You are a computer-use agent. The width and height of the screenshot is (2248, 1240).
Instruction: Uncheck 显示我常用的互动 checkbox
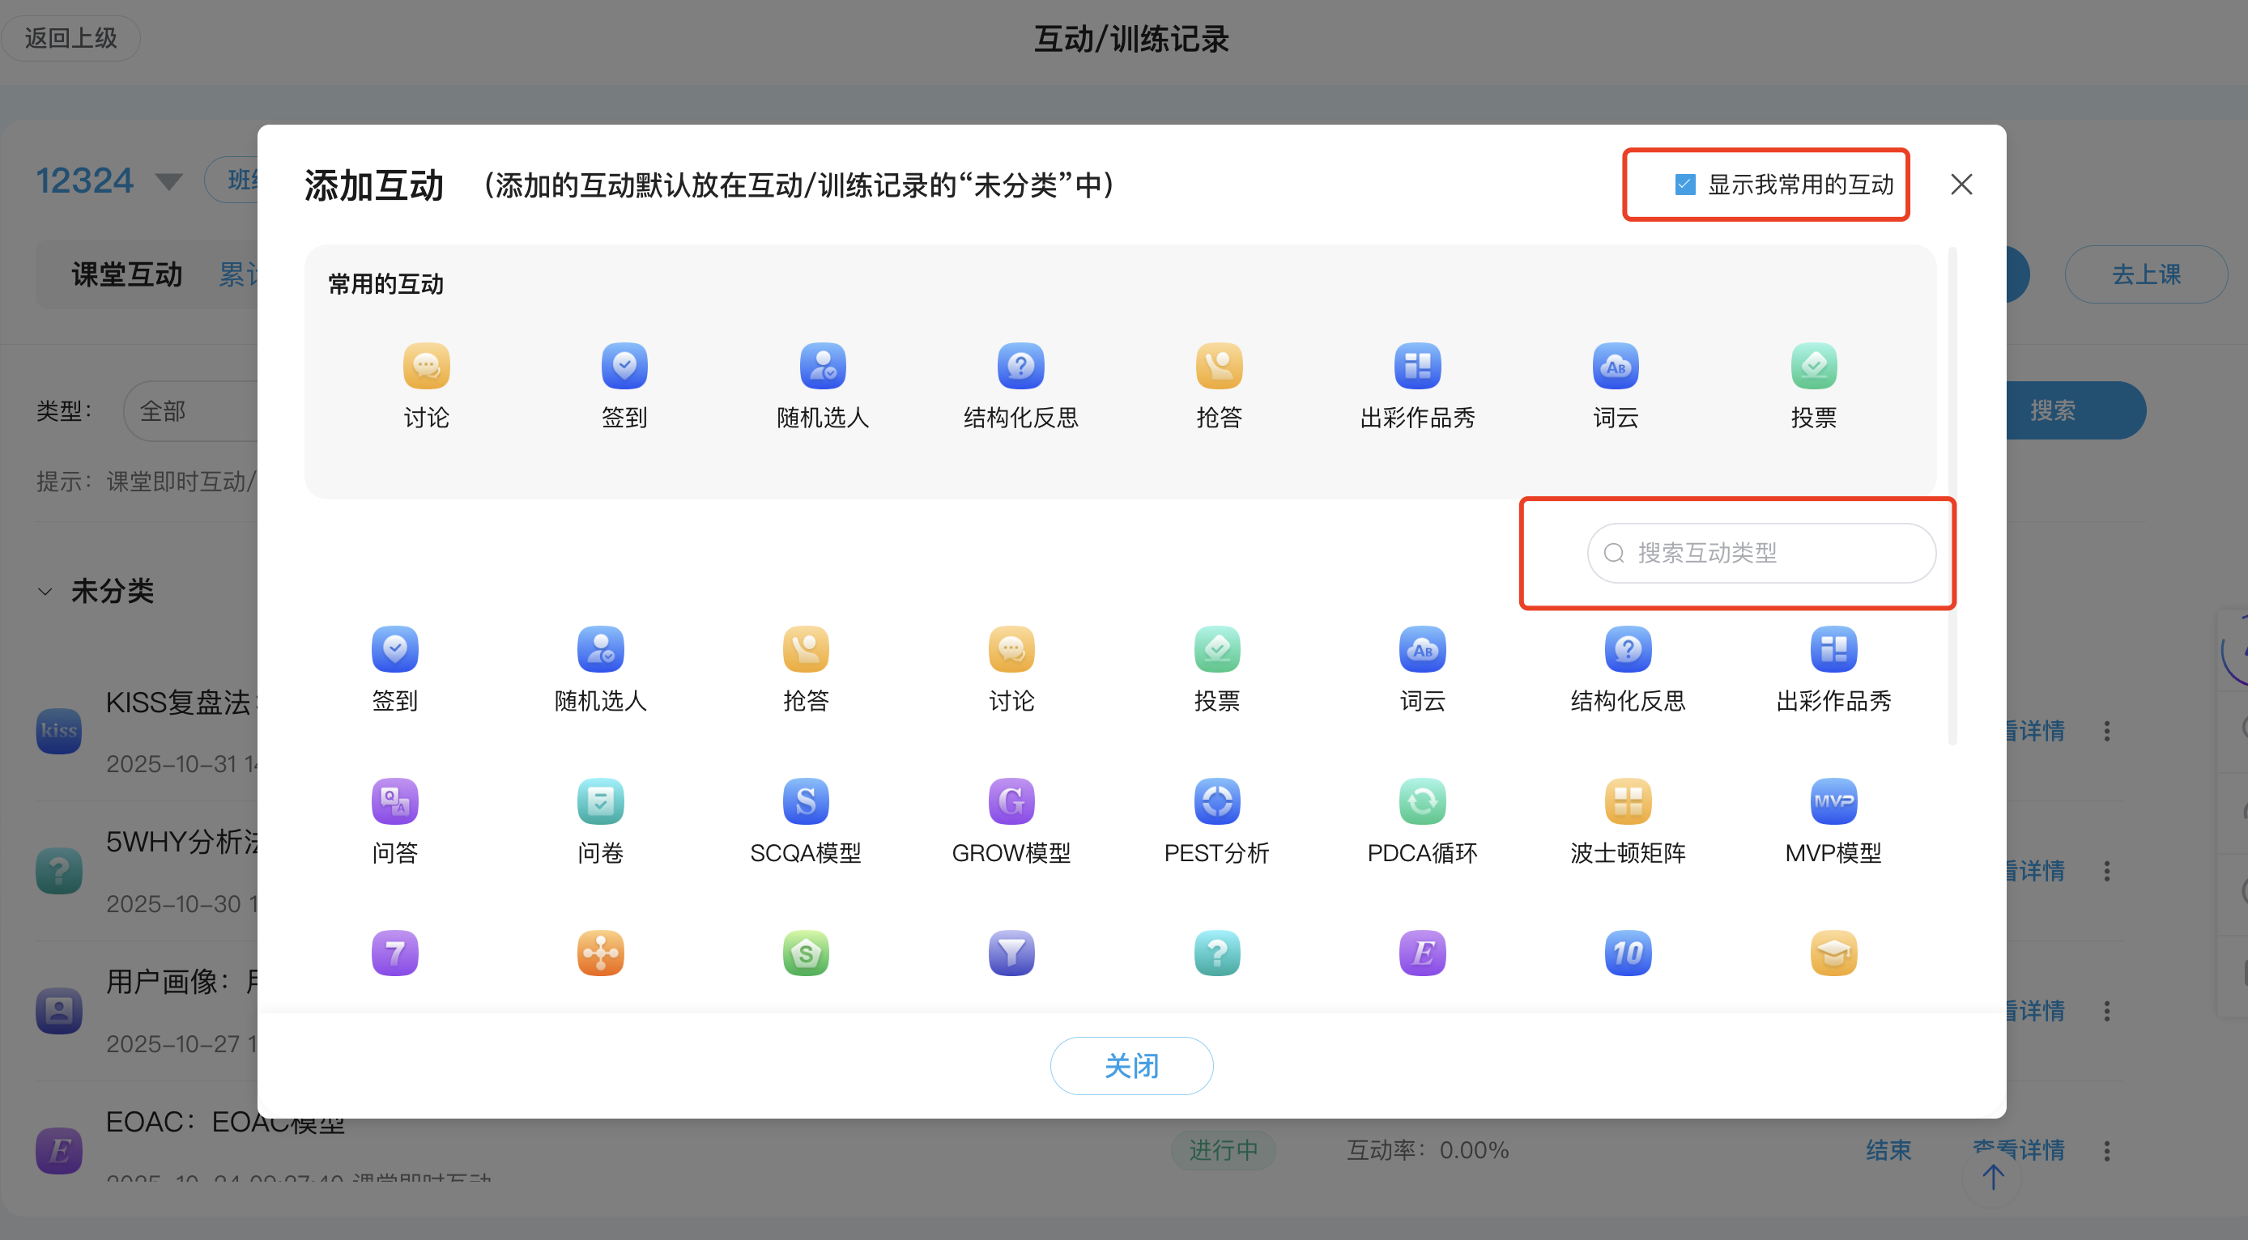tap(1683, 184)
